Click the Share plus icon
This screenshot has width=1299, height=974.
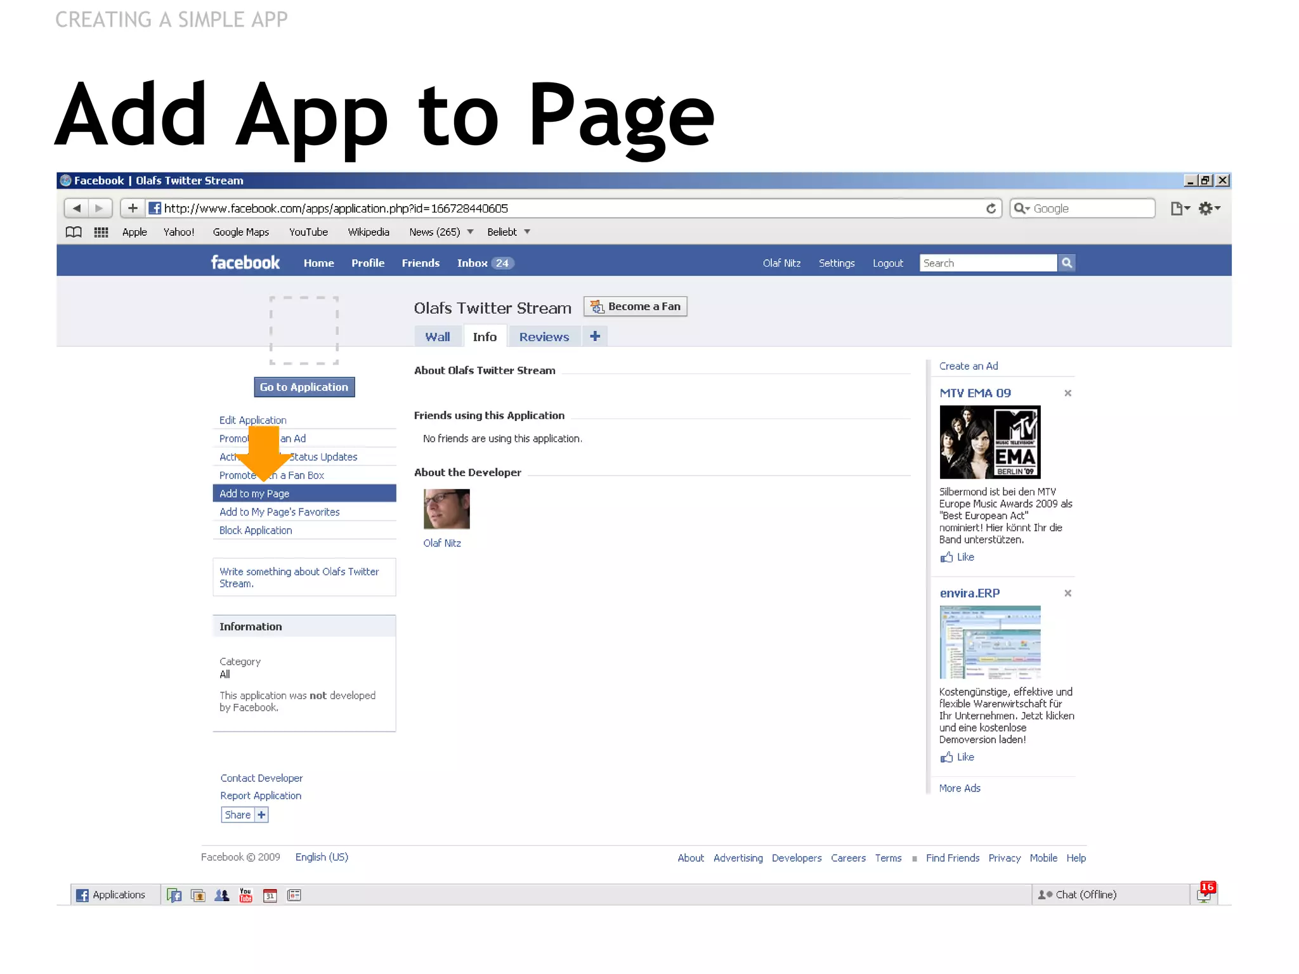point(261,815)
